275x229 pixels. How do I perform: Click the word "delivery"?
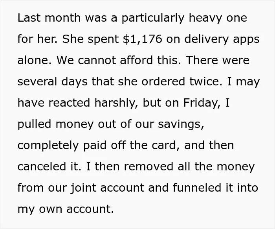click(206, 39)
